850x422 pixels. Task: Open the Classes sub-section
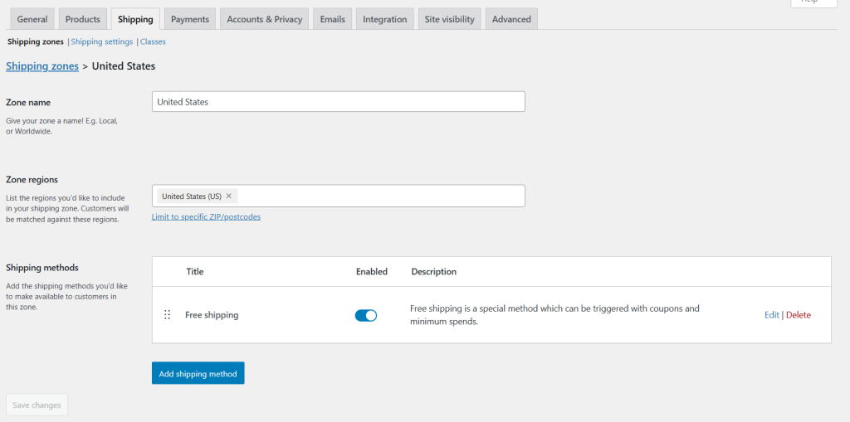[153, 41]
